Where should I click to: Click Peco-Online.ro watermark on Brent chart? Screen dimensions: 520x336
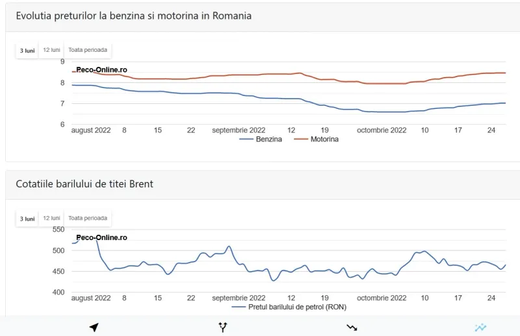point(101,237)
